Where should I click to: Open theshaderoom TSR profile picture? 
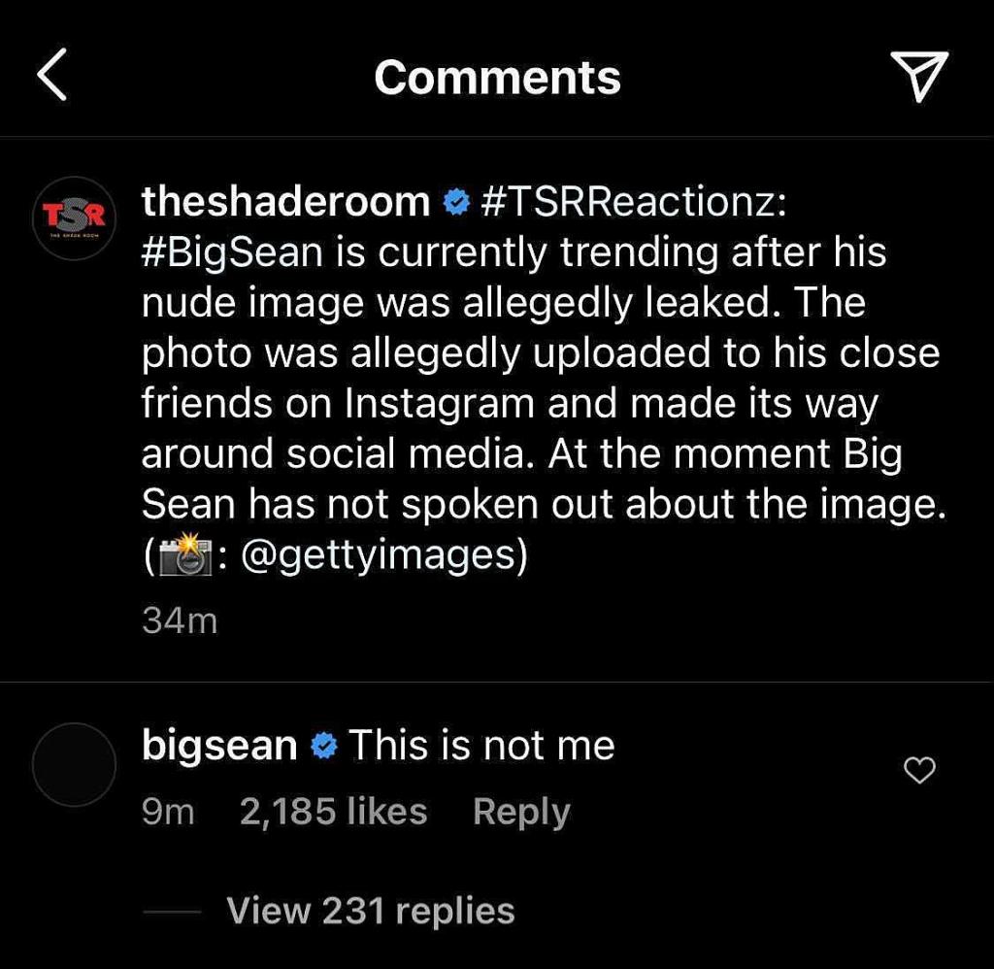tap(74, 218)
